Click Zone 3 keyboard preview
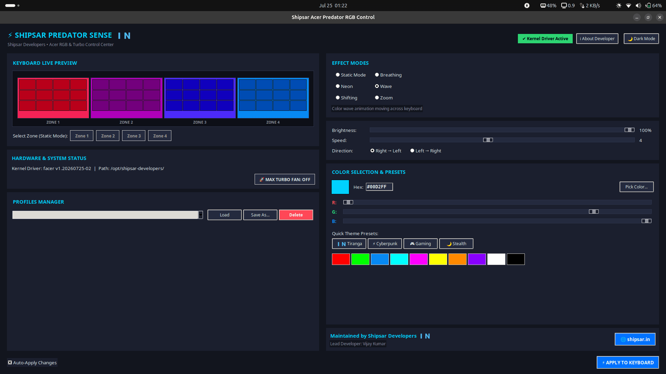This screenshot has height=374, width=666. point(200,98)
